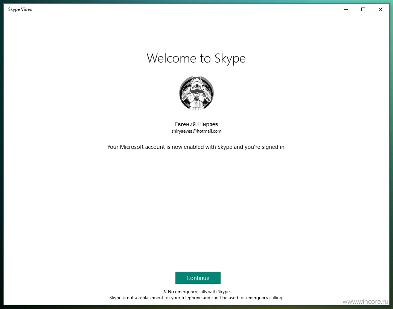Close the Skype Video window
Viewport: 393px width, 309px height.
point(381,9)
